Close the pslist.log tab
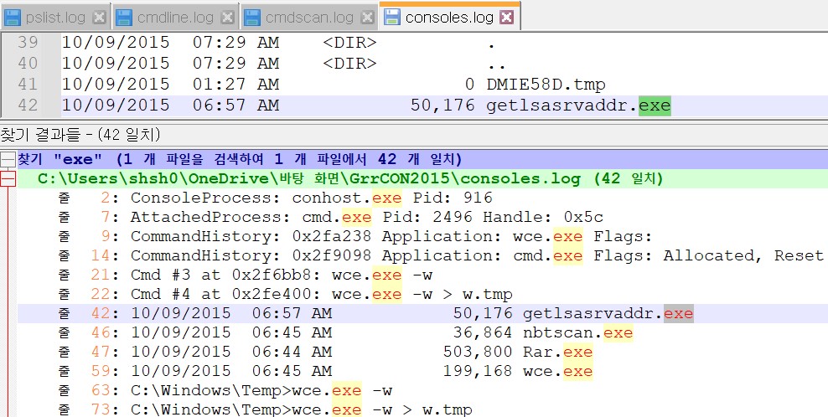Screen dimensions: 828x417 pos(99,18)
